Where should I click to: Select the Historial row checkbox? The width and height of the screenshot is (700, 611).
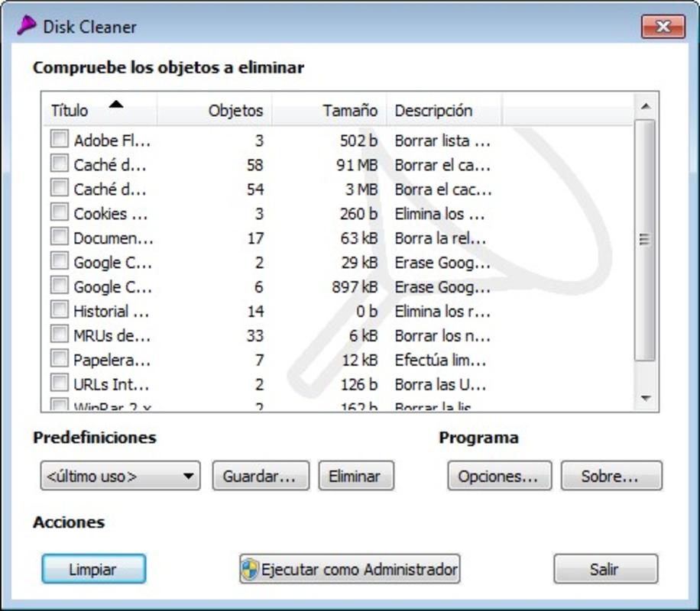tap(60, 309)
